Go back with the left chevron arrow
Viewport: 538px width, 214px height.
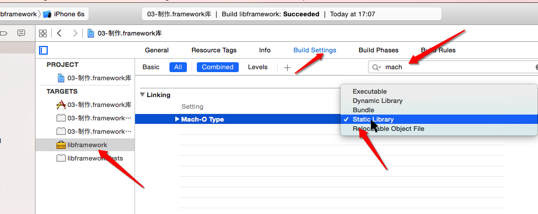pos(59,33)
